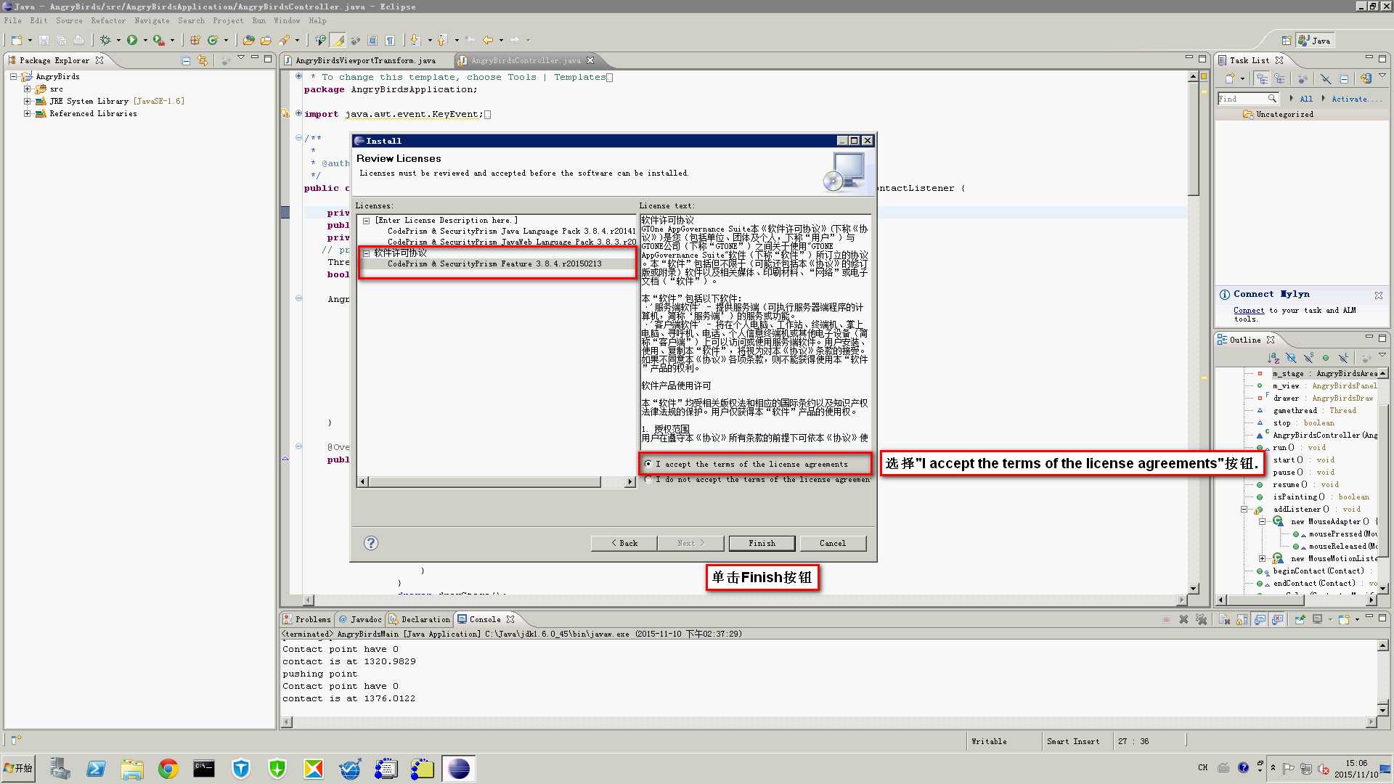Screen dimensions: 1394x784
Task: Click the Back button in Install dialog
Action: coord(624,543)
